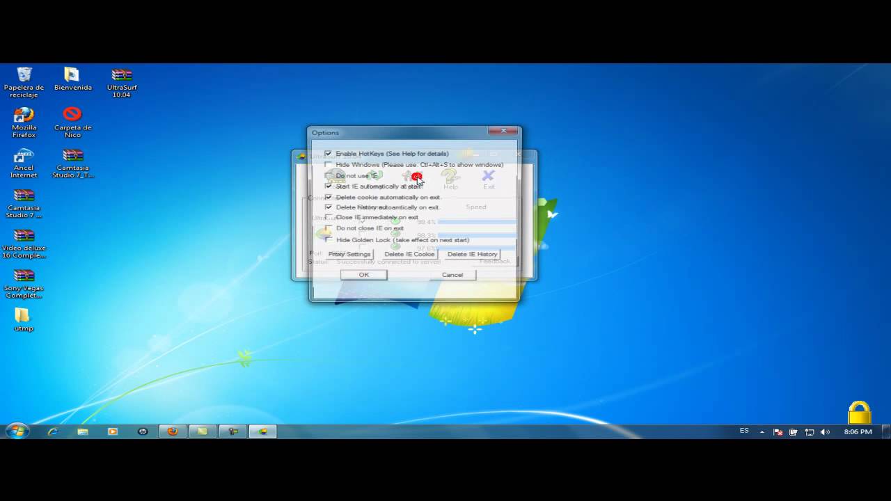Check Hide Golden Lock option
891x501 pixels.
tap(328, 239)
